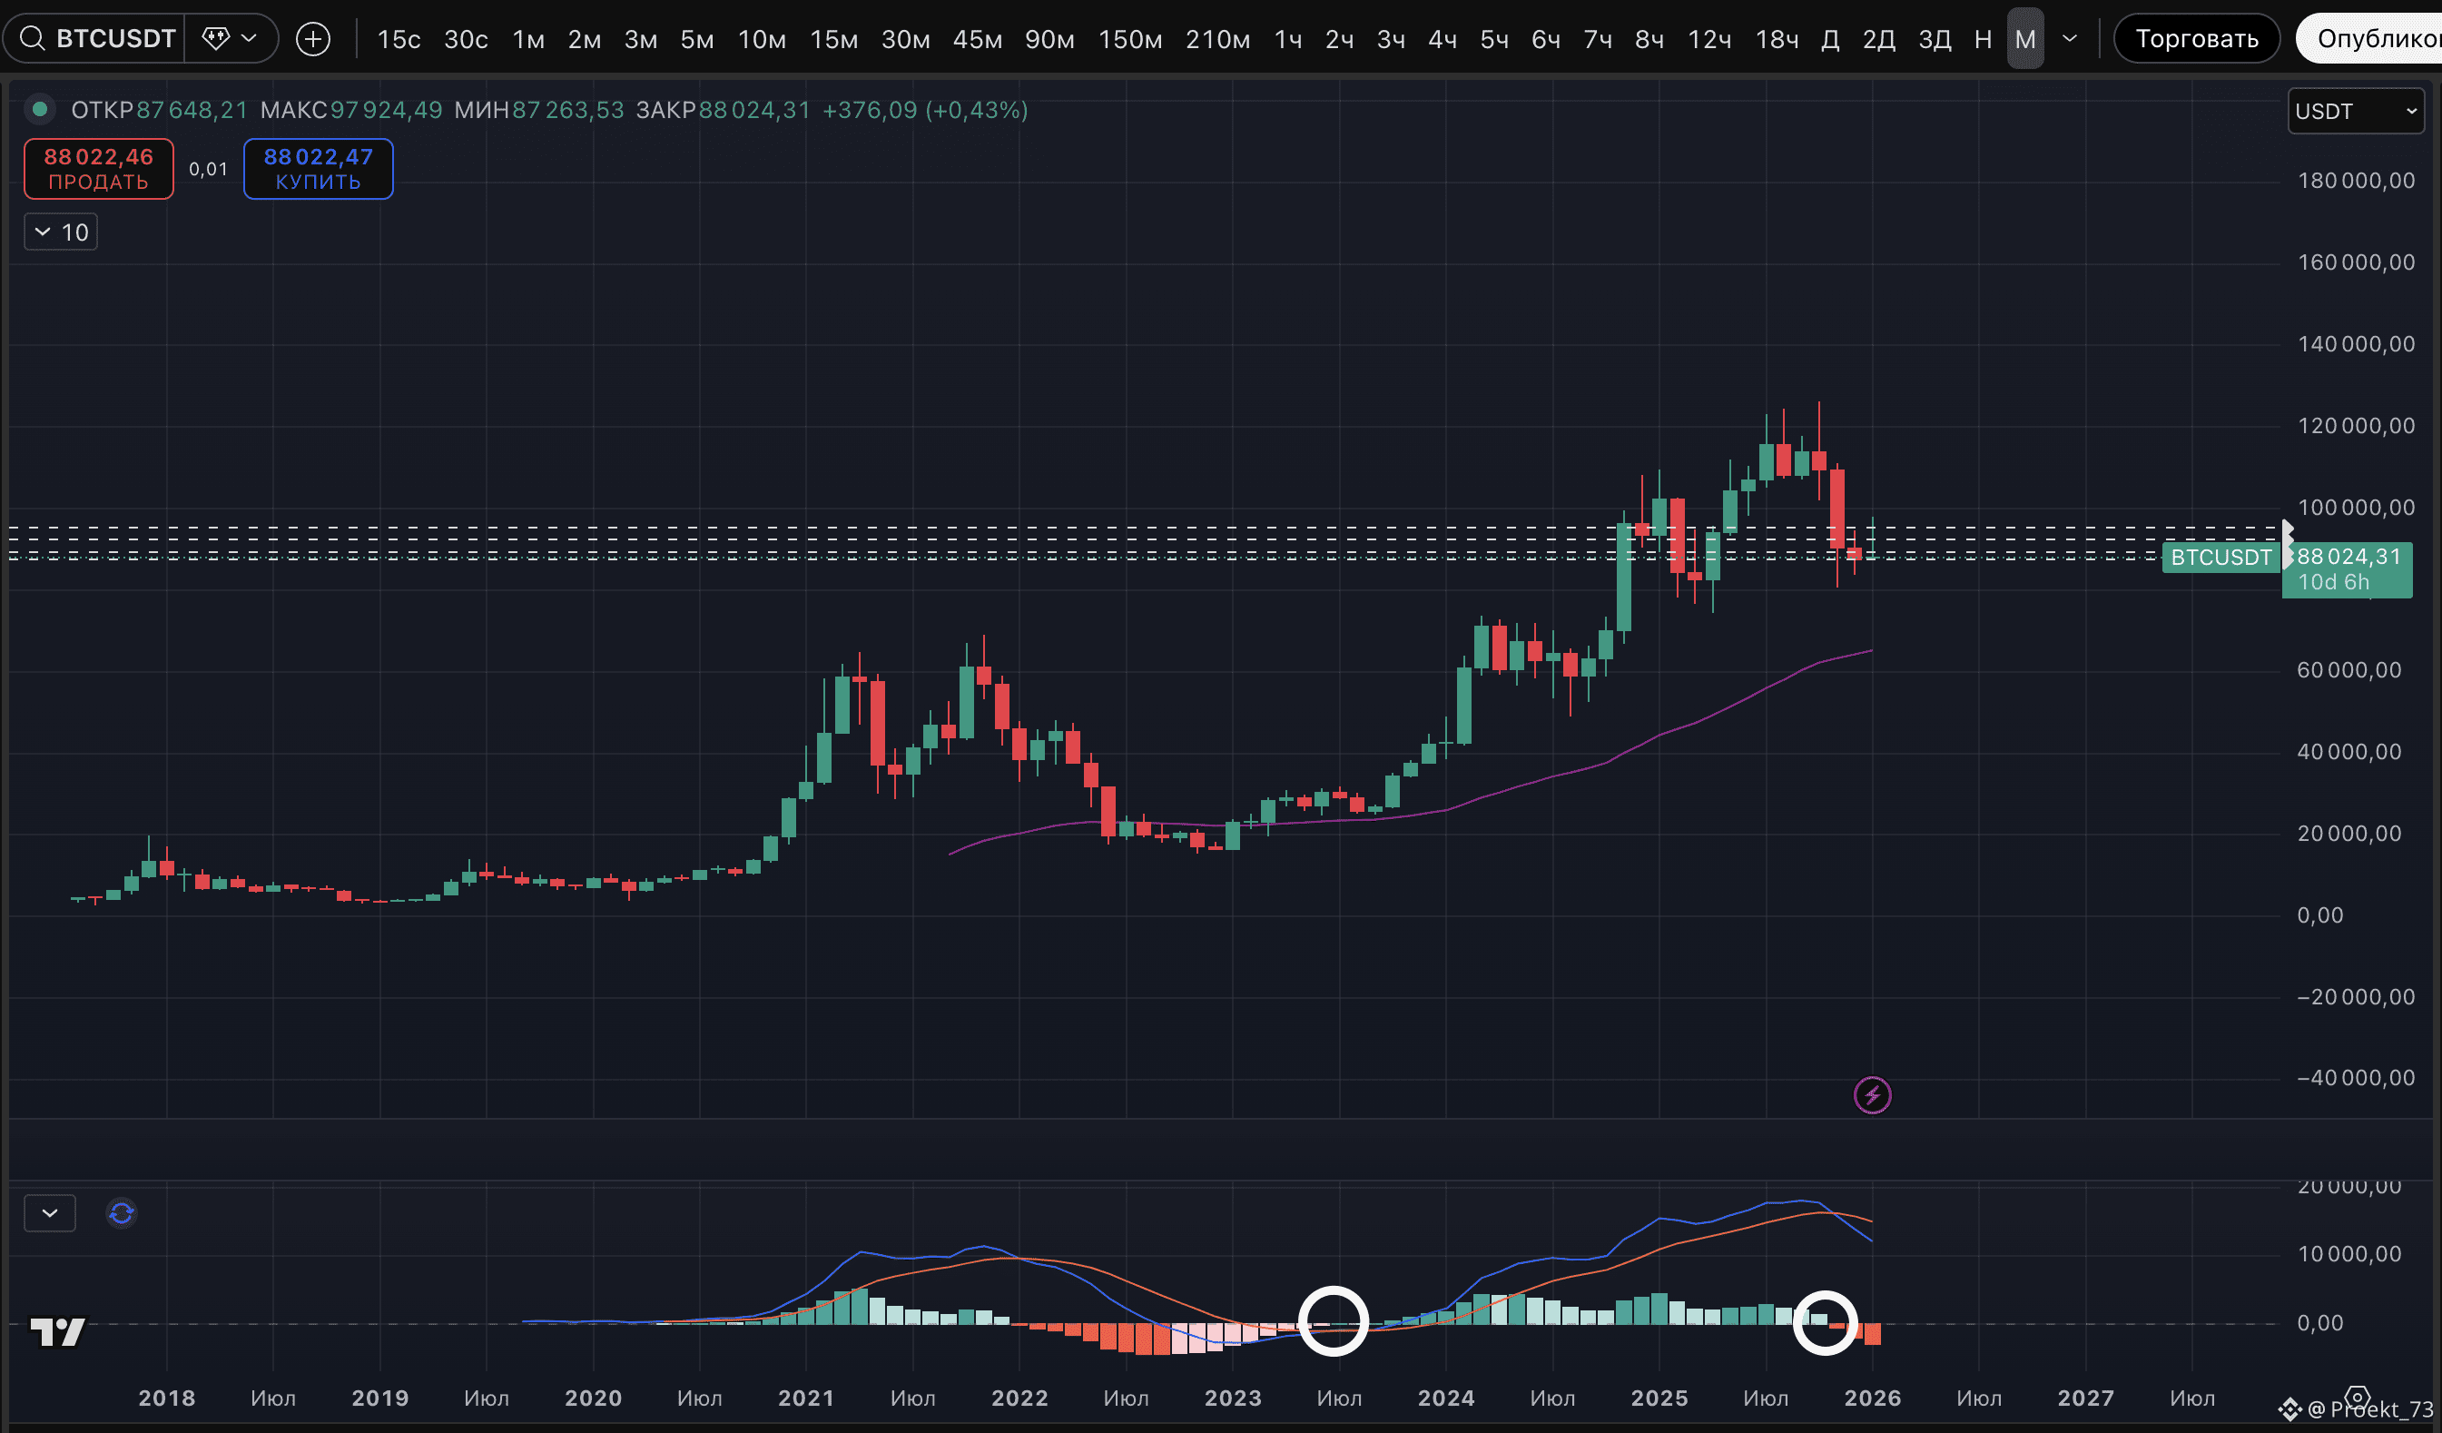Click the purple lightning bolt event icon

tap(1871, 1095)
